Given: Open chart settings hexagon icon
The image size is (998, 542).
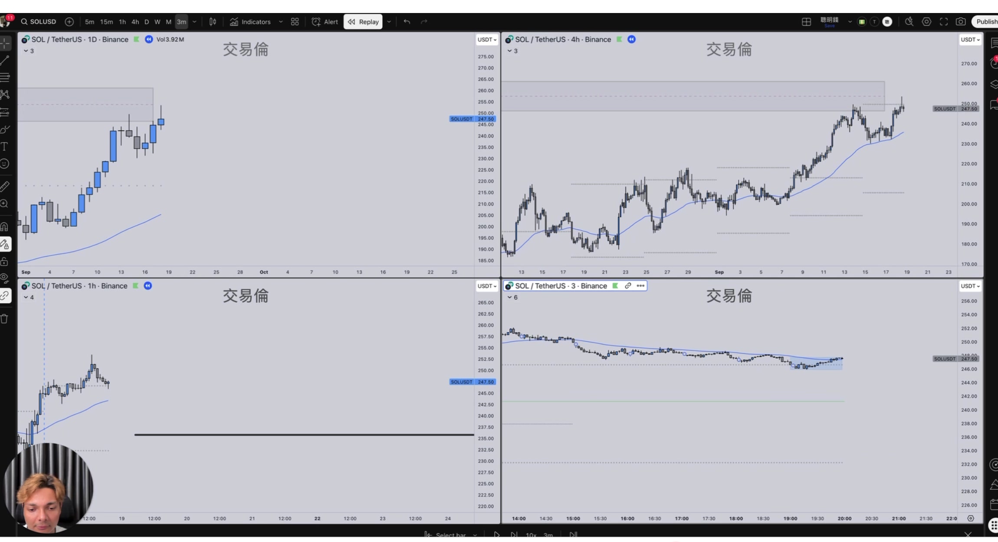Looking at the screenshot, I should click(926, 22).
